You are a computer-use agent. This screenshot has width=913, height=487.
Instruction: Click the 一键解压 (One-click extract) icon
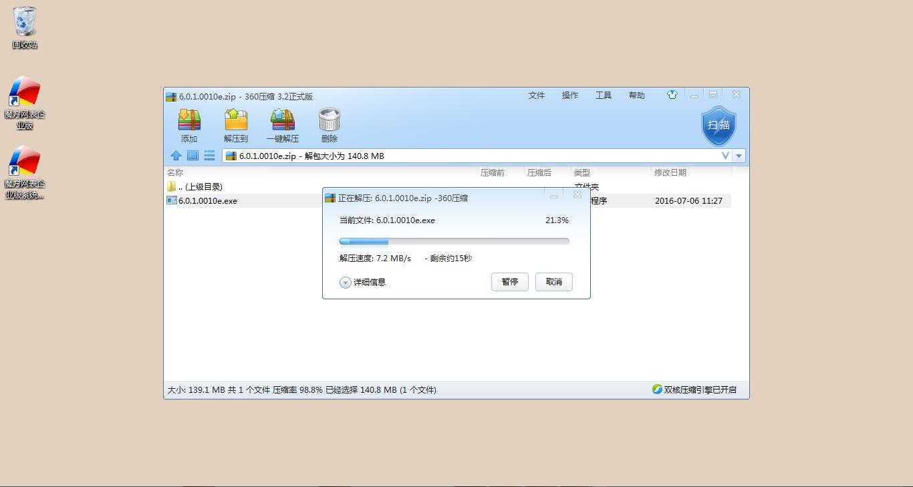282,120
